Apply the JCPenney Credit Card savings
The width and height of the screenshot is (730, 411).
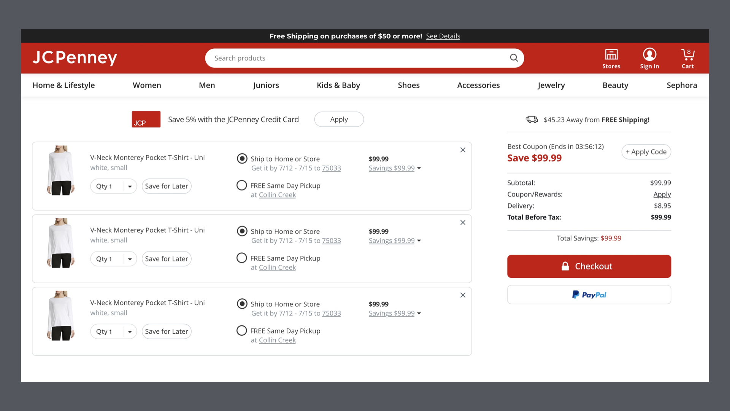339,119
